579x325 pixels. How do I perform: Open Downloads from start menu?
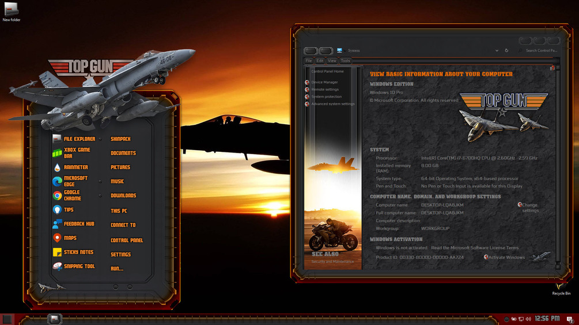point(123,196)
